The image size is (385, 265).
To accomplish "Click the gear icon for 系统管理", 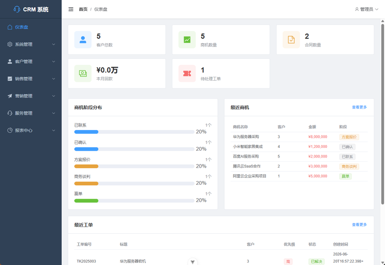I will point(10,44).
